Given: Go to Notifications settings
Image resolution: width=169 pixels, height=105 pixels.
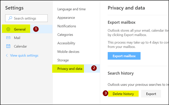Looking at the screenshot, I should [66, 26].
